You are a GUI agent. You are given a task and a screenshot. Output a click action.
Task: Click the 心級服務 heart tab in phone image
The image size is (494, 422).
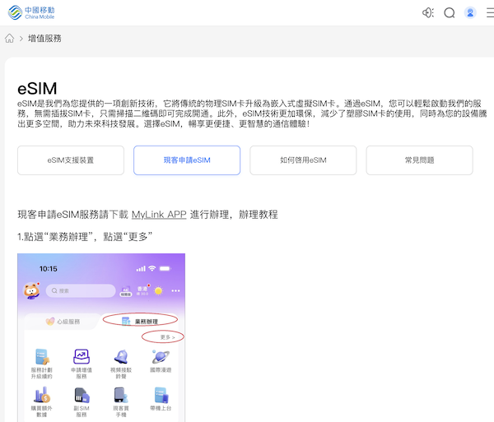pyautogui.click(x=63, y=322)
